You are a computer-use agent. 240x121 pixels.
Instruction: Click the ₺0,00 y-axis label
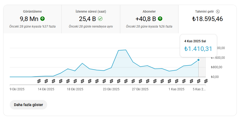[215, 77]
